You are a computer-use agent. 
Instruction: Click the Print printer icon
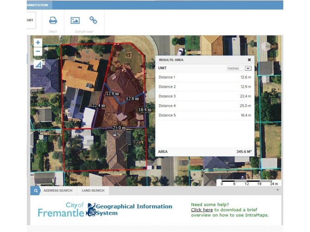53,20
